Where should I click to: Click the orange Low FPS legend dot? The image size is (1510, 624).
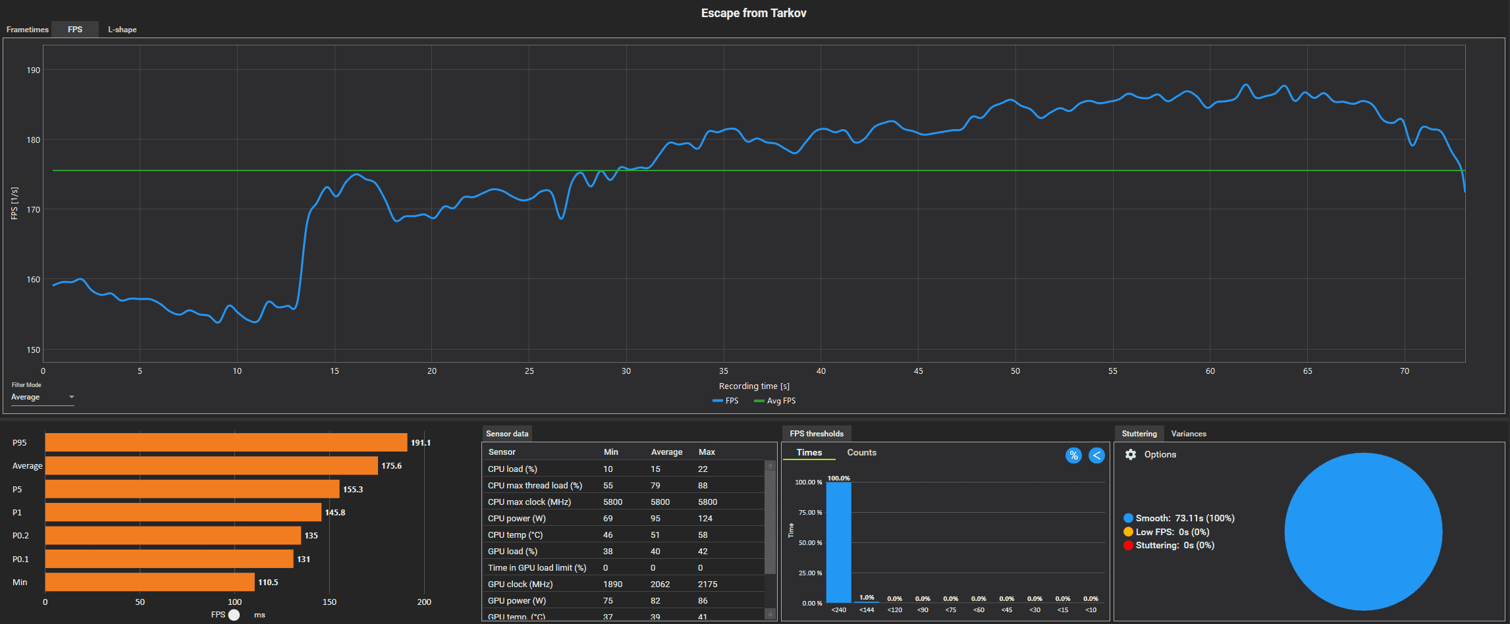[x=1128, y=532]
